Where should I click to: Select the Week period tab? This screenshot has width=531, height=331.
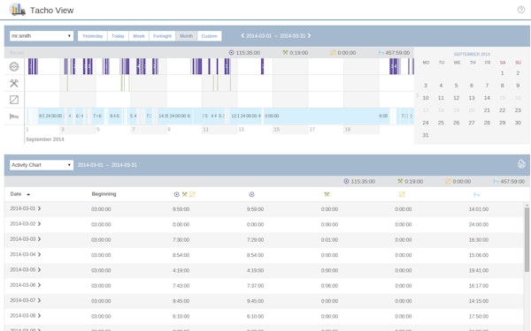pyautogui.click(x=139, y=36)
